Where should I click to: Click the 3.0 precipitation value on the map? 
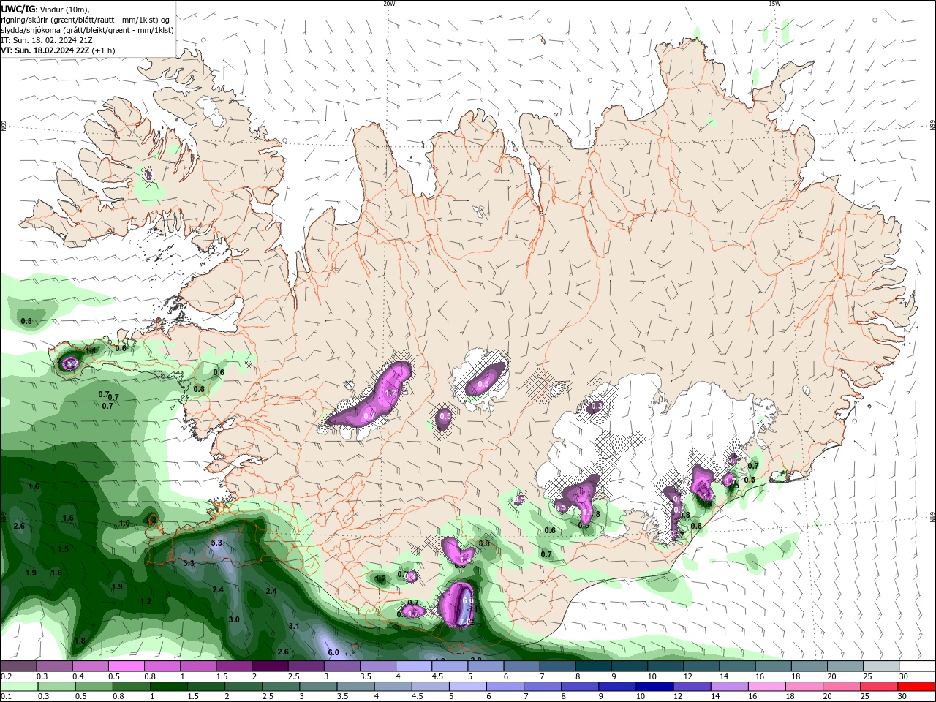[234, 619]
